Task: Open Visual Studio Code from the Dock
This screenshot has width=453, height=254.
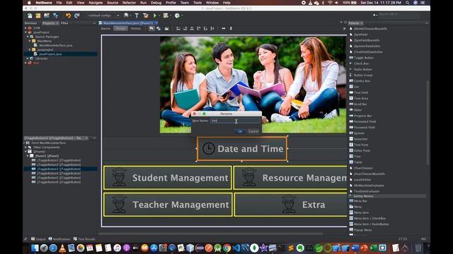Action: (x=236, y=248)
